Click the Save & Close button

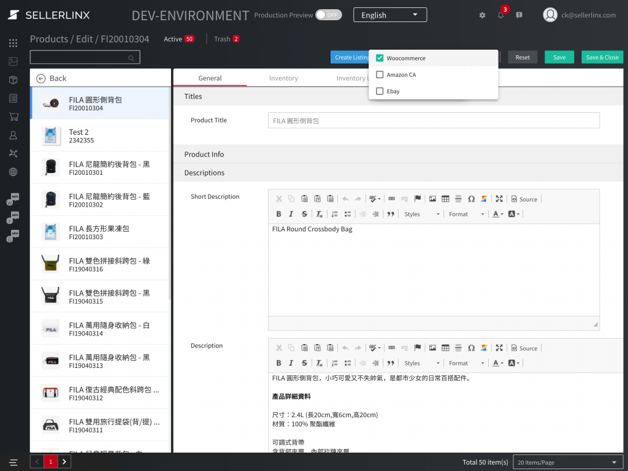602,57
